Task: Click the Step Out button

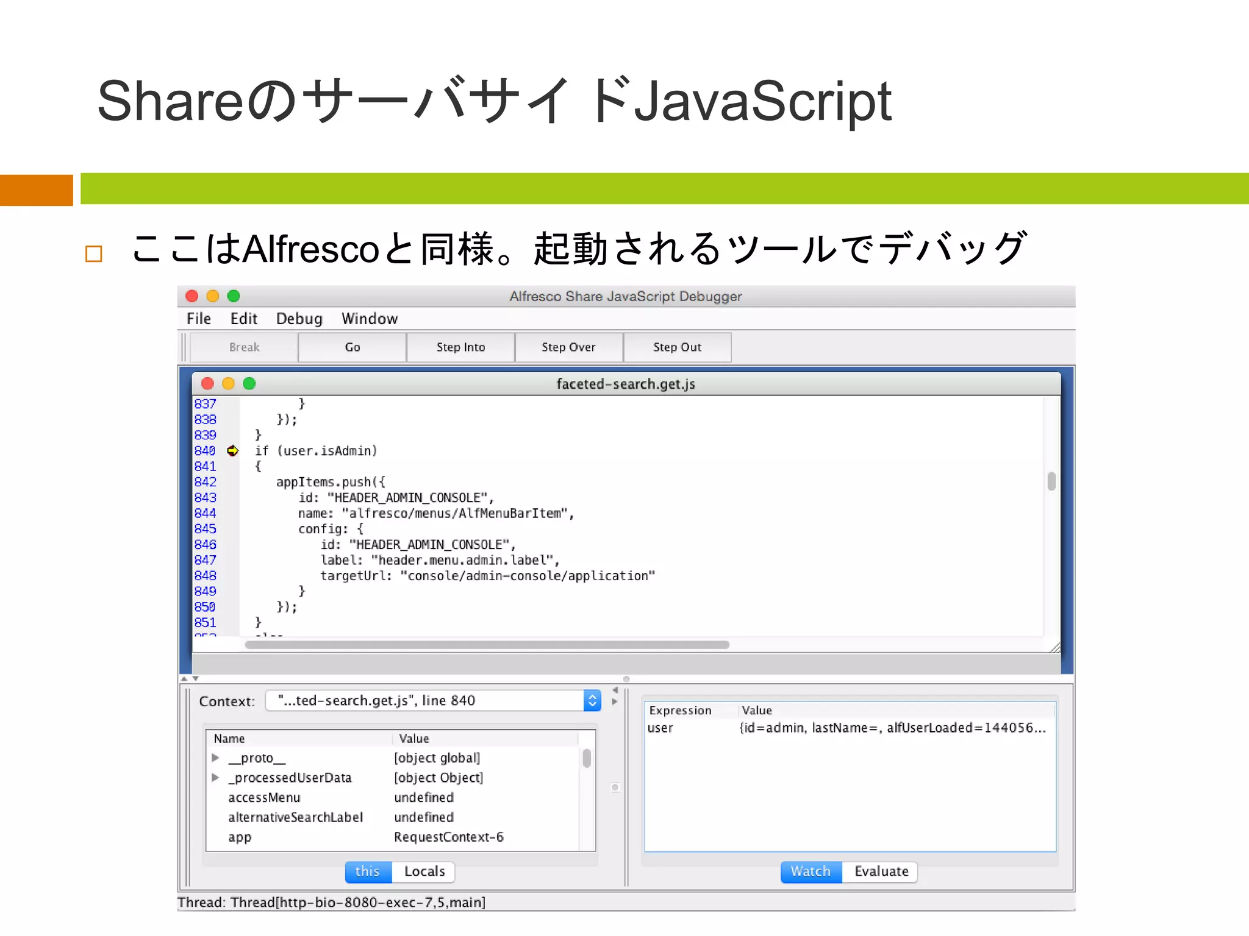Action: [677, 347]
